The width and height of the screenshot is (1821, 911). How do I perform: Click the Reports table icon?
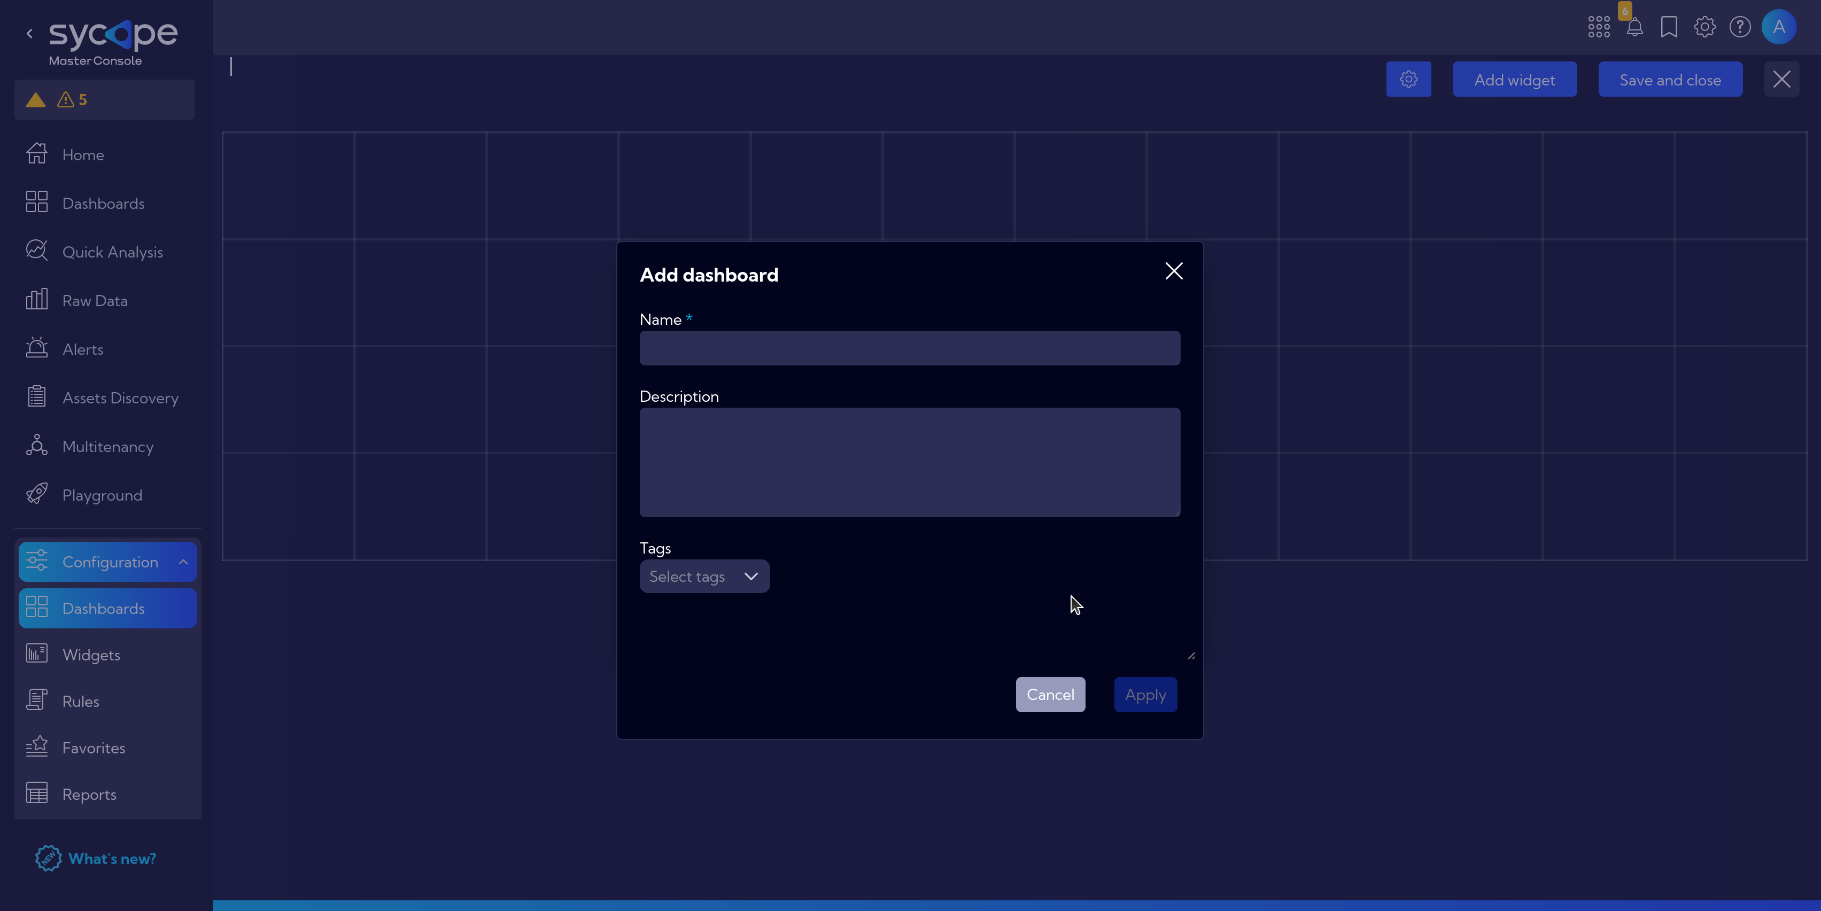point(37,793)
